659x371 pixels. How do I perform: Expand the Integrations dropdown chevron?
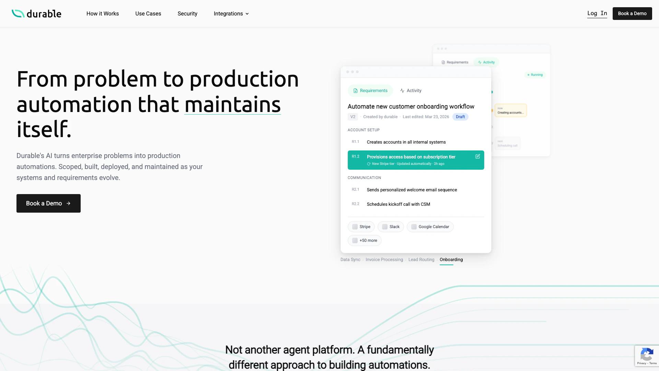pos(247,14)
